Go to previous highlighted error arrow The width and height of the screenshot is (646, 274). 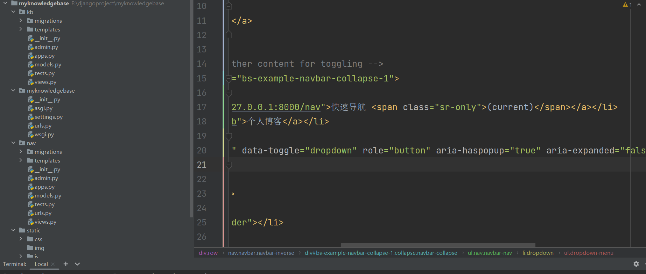click(x=639, y=5)
